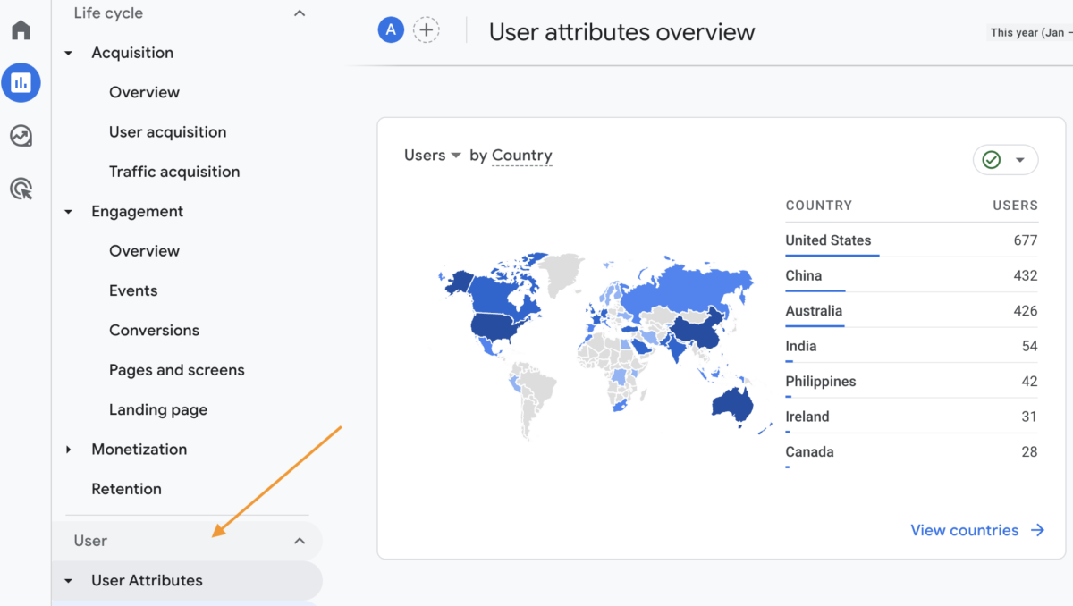Open the Users metric dropdown
Image resolution: width=1073 pixels, height=606 pixels.
tap(433, 156)
